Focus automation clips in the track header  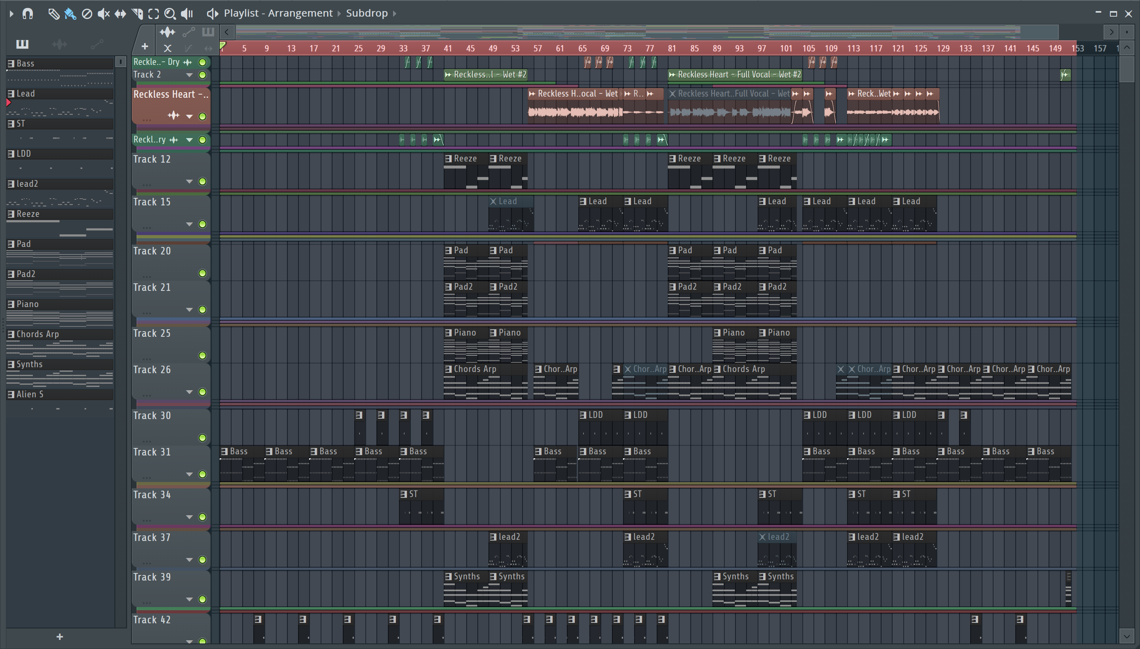coord(188,32)
